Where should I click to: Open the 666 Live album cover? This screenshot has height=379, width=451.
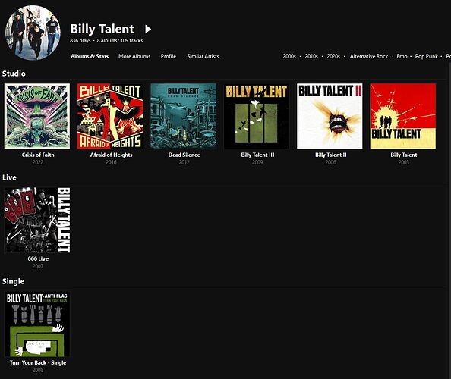pyautogui.click(x=37, y=221)
